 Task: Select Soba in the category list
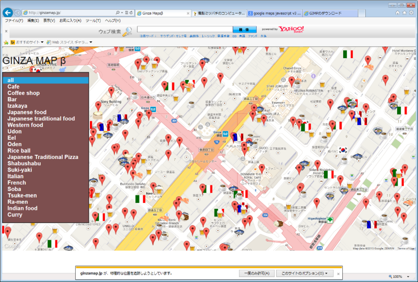click(45, 189)
